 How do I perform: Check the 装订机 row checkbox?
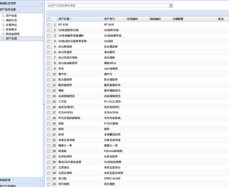(x=49, y=178)
